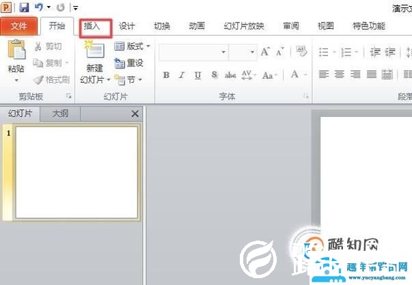The width and height of the screenshot is (412, 285).
Task: Switch to the 幻灯片放映 (Slide Show) tab
Action: coord(244,26)
